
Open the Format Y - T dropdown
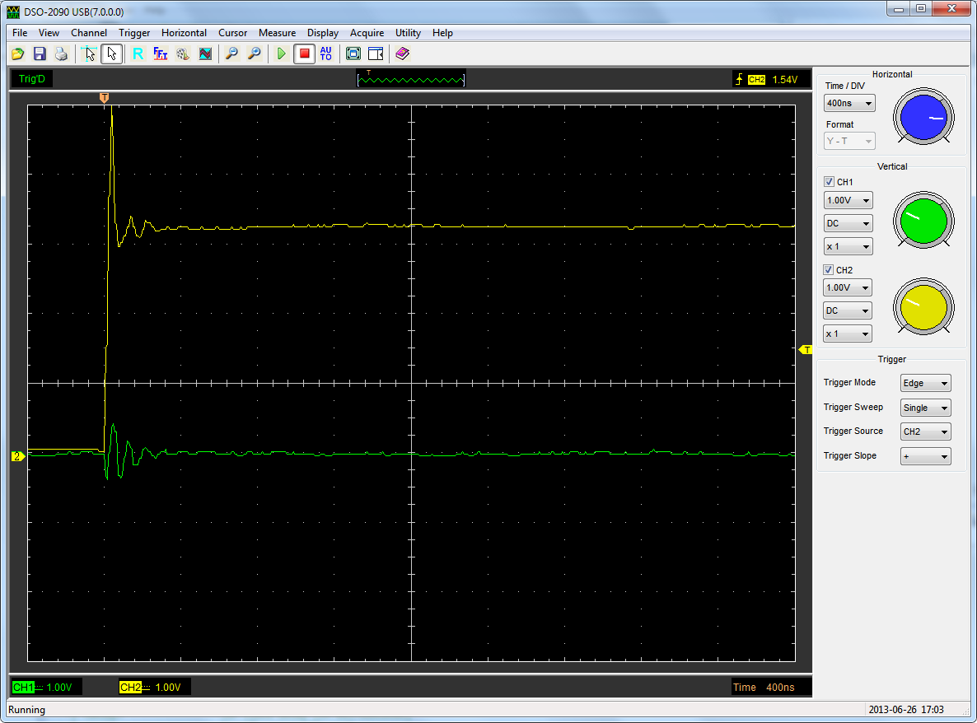pos(849,142)
